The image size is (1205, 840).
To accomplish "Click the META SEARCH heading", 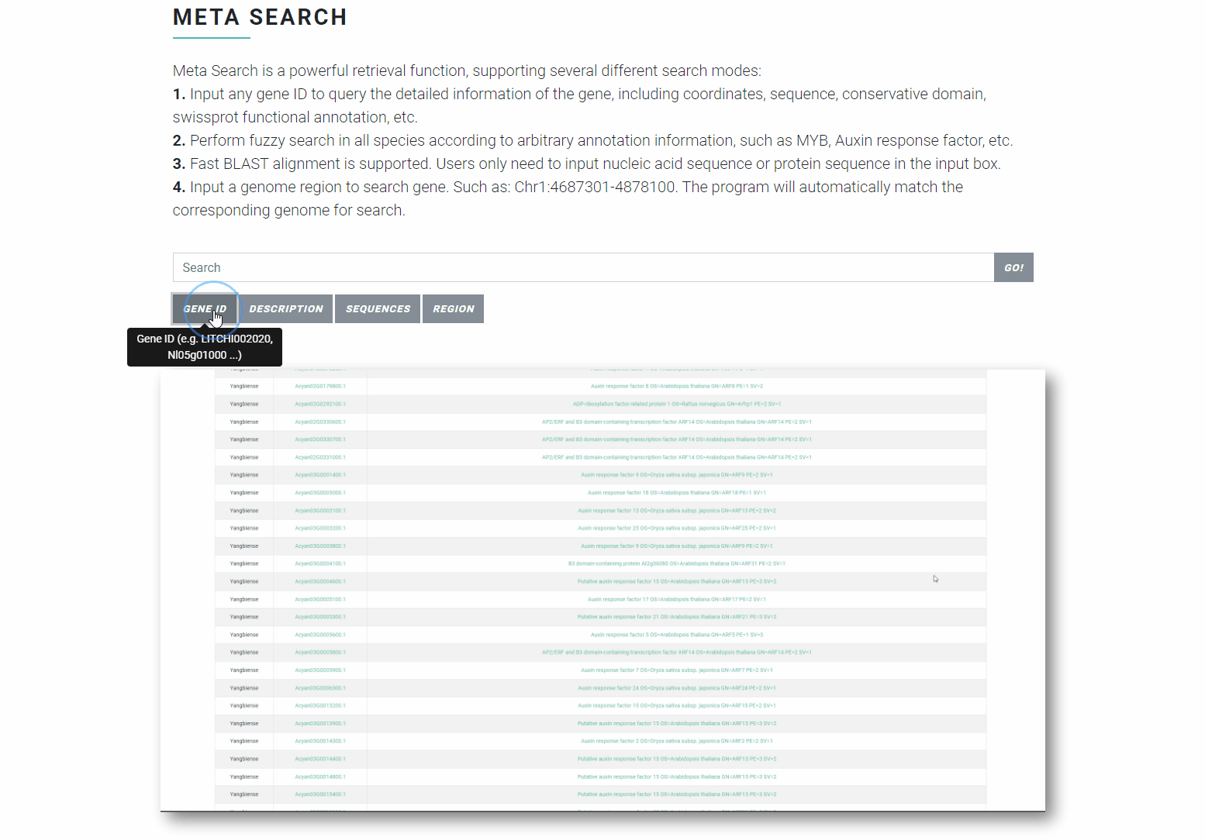I will (260, 17).
